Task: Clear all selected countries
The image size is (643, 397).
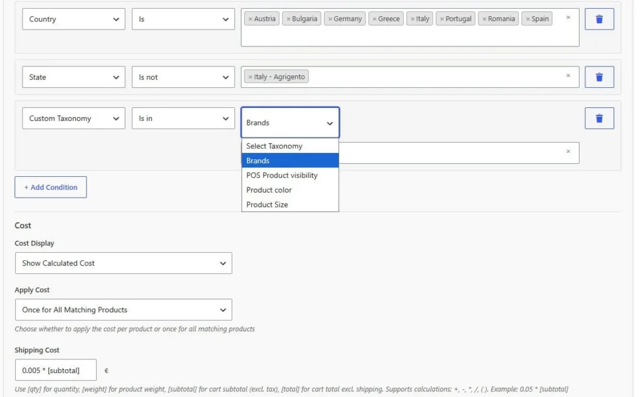Action: [568, 18]
